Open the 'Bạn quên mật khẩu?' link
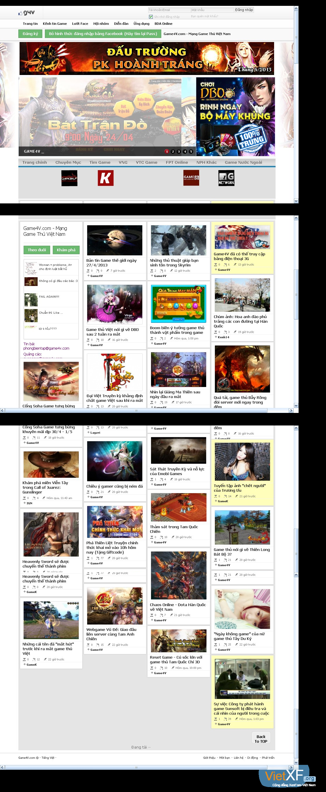This screenshot has height=792, width=326. (x=205, y=16)
